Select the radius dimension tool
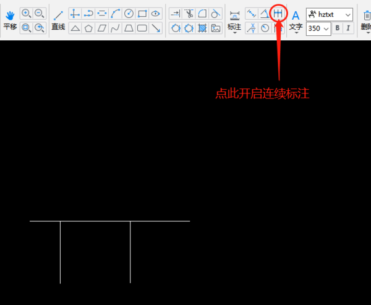The width and height of the screenshot is (371, 305). point(265,28)
